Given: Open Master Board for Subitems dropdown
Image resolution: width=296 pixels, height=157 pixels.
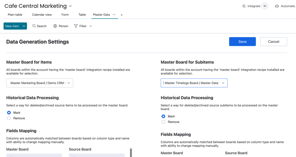Looking at the screenshot, I should (x=194, y=83).
